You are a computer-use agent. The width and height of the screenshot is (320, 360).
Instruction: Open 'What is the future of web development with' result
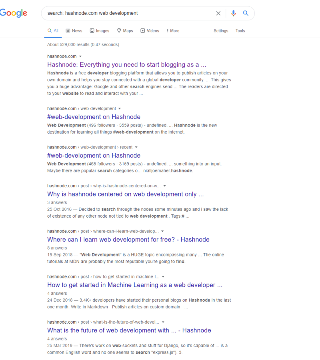click(x=129, y=330)
